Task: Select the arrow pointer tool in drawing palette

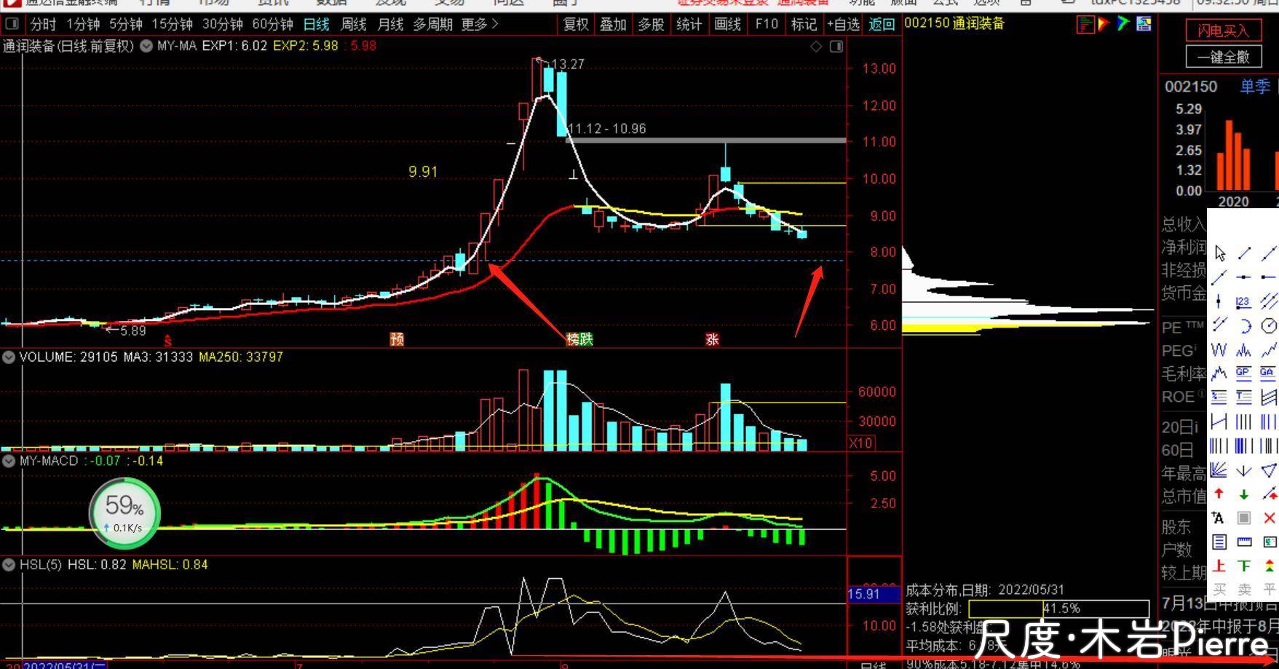Action: click(1219, 253)
